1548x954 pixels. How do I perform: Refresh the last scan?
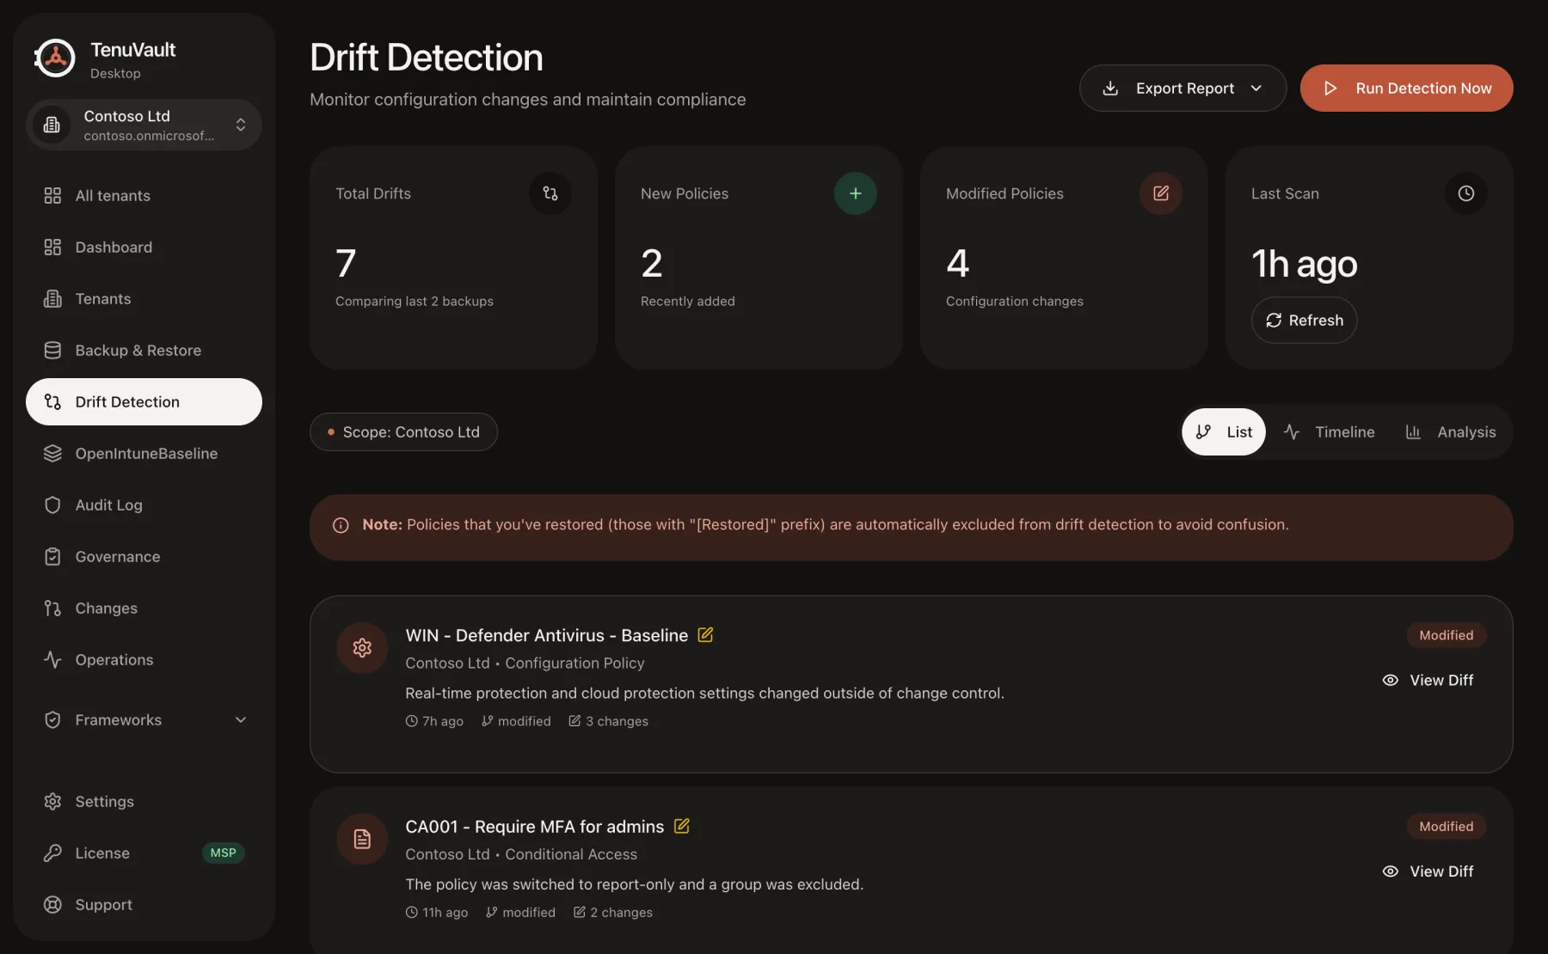pyautogui.click(x=1304, y=320)
